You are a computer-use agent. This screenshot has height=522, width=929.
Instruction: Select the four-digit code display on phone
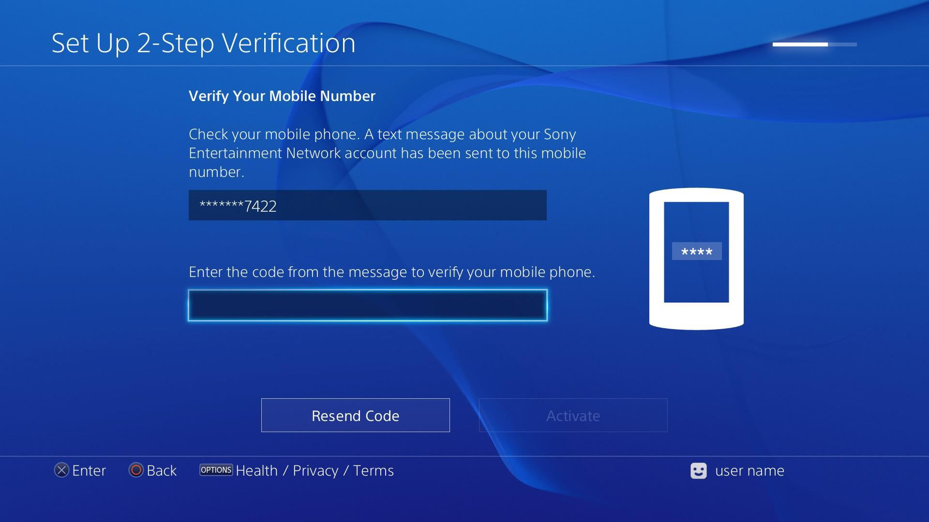pyautogui.click(x=695, y=250)
